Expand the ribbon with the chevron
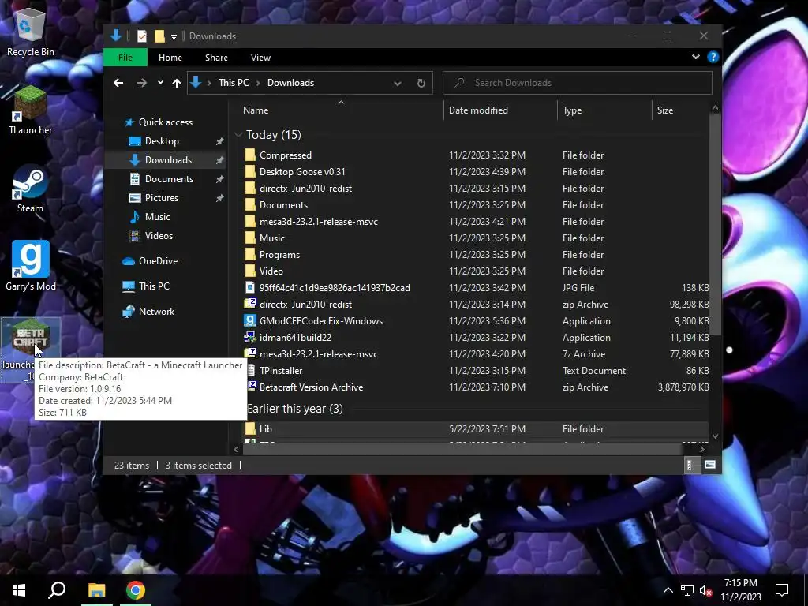Viewport: 808px width, 606px height. coord(696,57)
